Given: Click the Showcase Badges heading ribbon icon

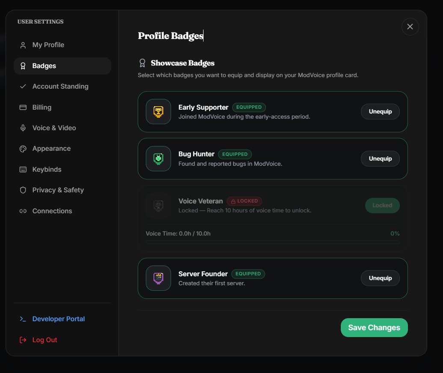Looking at the screenshot, I should (x=142, y=63).
